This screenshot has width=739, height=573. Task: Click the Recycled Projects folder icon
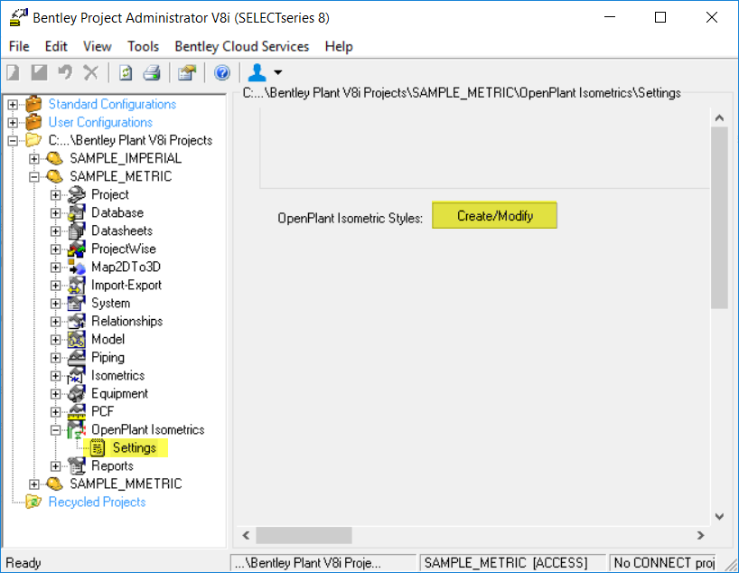[33, 502]
